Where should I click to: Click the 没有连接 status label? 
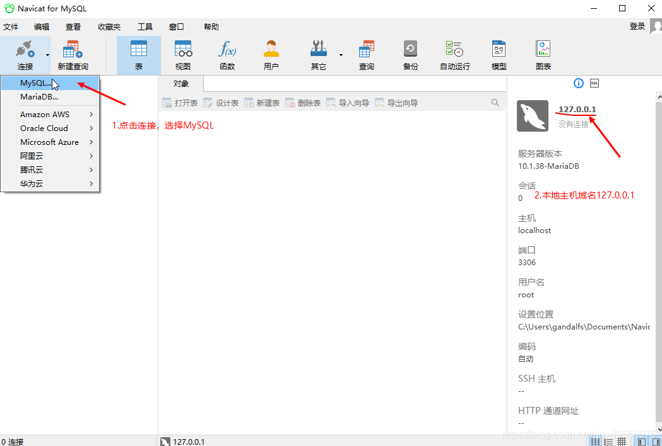click(574, 124)
